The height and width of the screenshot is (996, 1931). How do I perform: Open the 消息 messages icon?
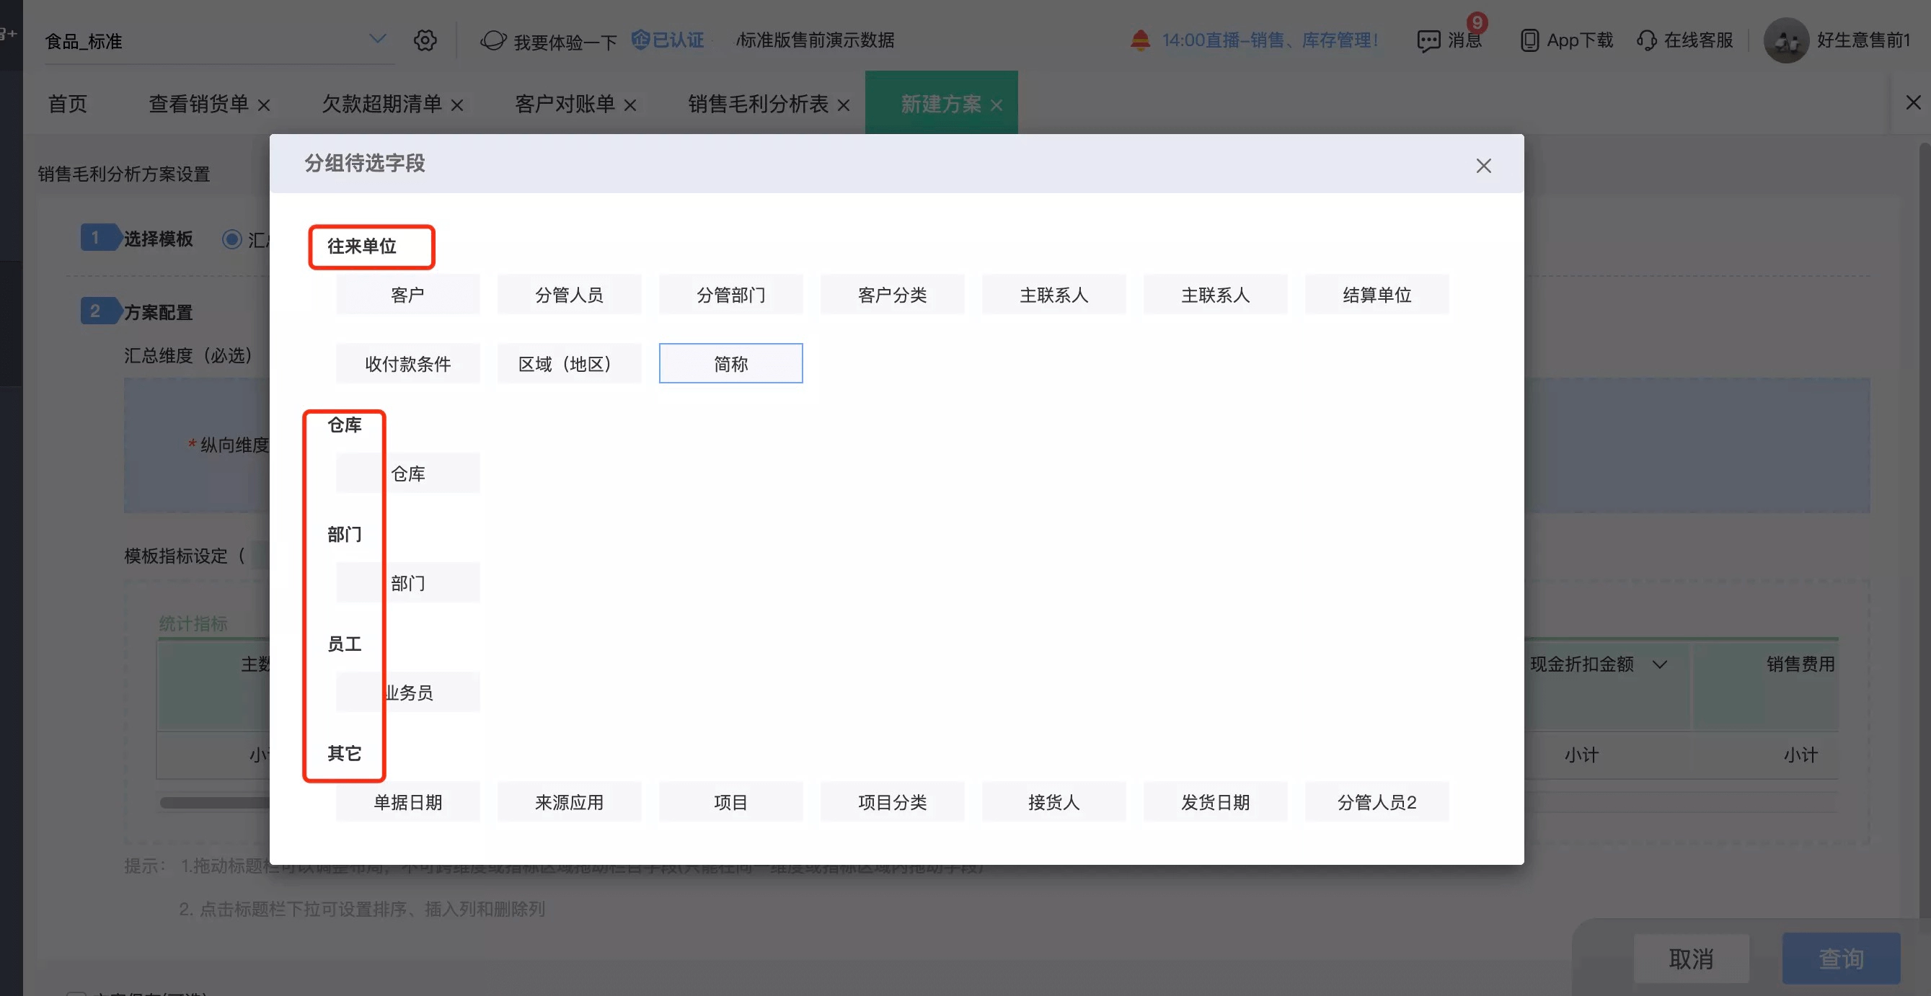(x=1428, y=40)
